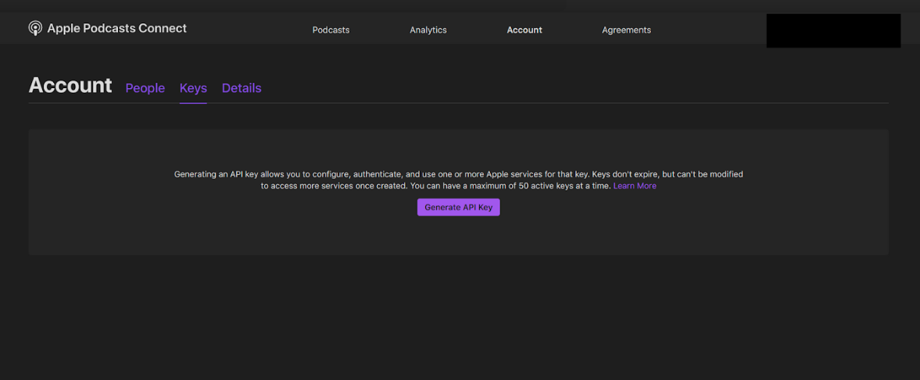Click the empty page background below the panel

pyautogui.click(x=458, y=320)
